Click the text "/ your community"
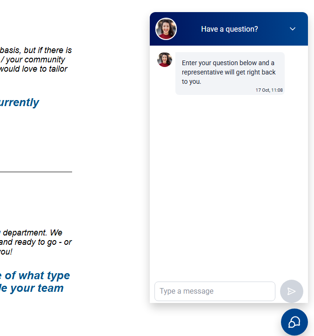314x336 pixels. point(33,60)
